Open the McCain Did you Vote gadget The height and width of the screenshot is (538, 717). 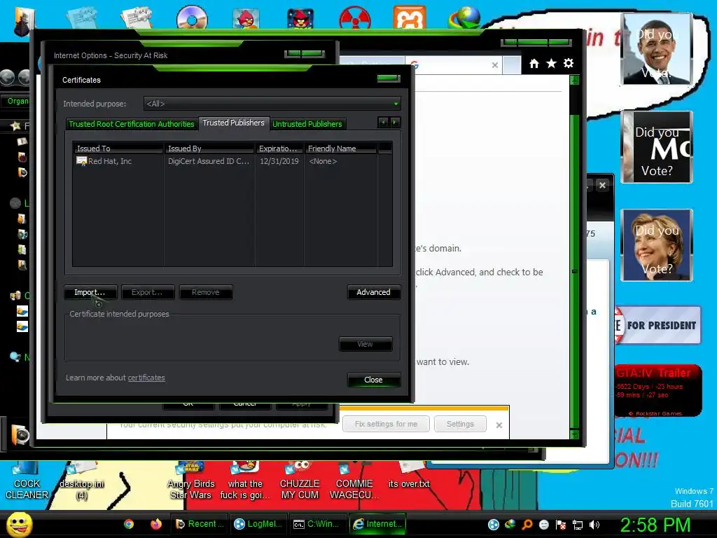(x=657, y=147)
